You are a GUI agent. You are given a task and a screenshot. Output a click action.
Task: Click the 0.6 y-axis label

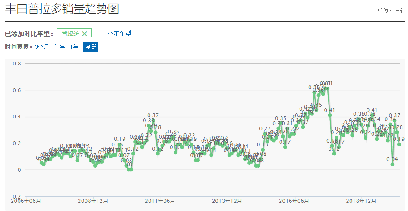tap(17, 90)
